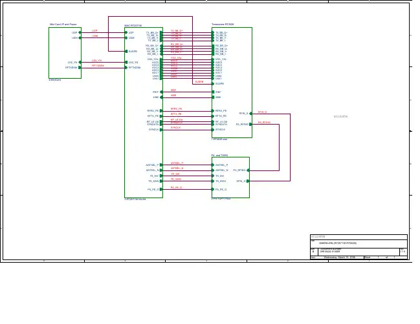Click the VGA_CAL pin on Transceiver block
Image resolution: width=420 pixels, height=324 pixels.
tap(213, 59)
